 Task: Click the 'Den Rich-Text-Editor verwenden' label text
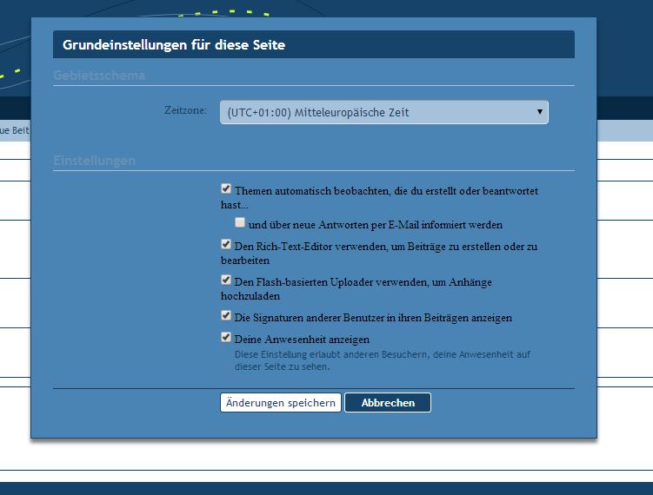(x=385, y=247)
